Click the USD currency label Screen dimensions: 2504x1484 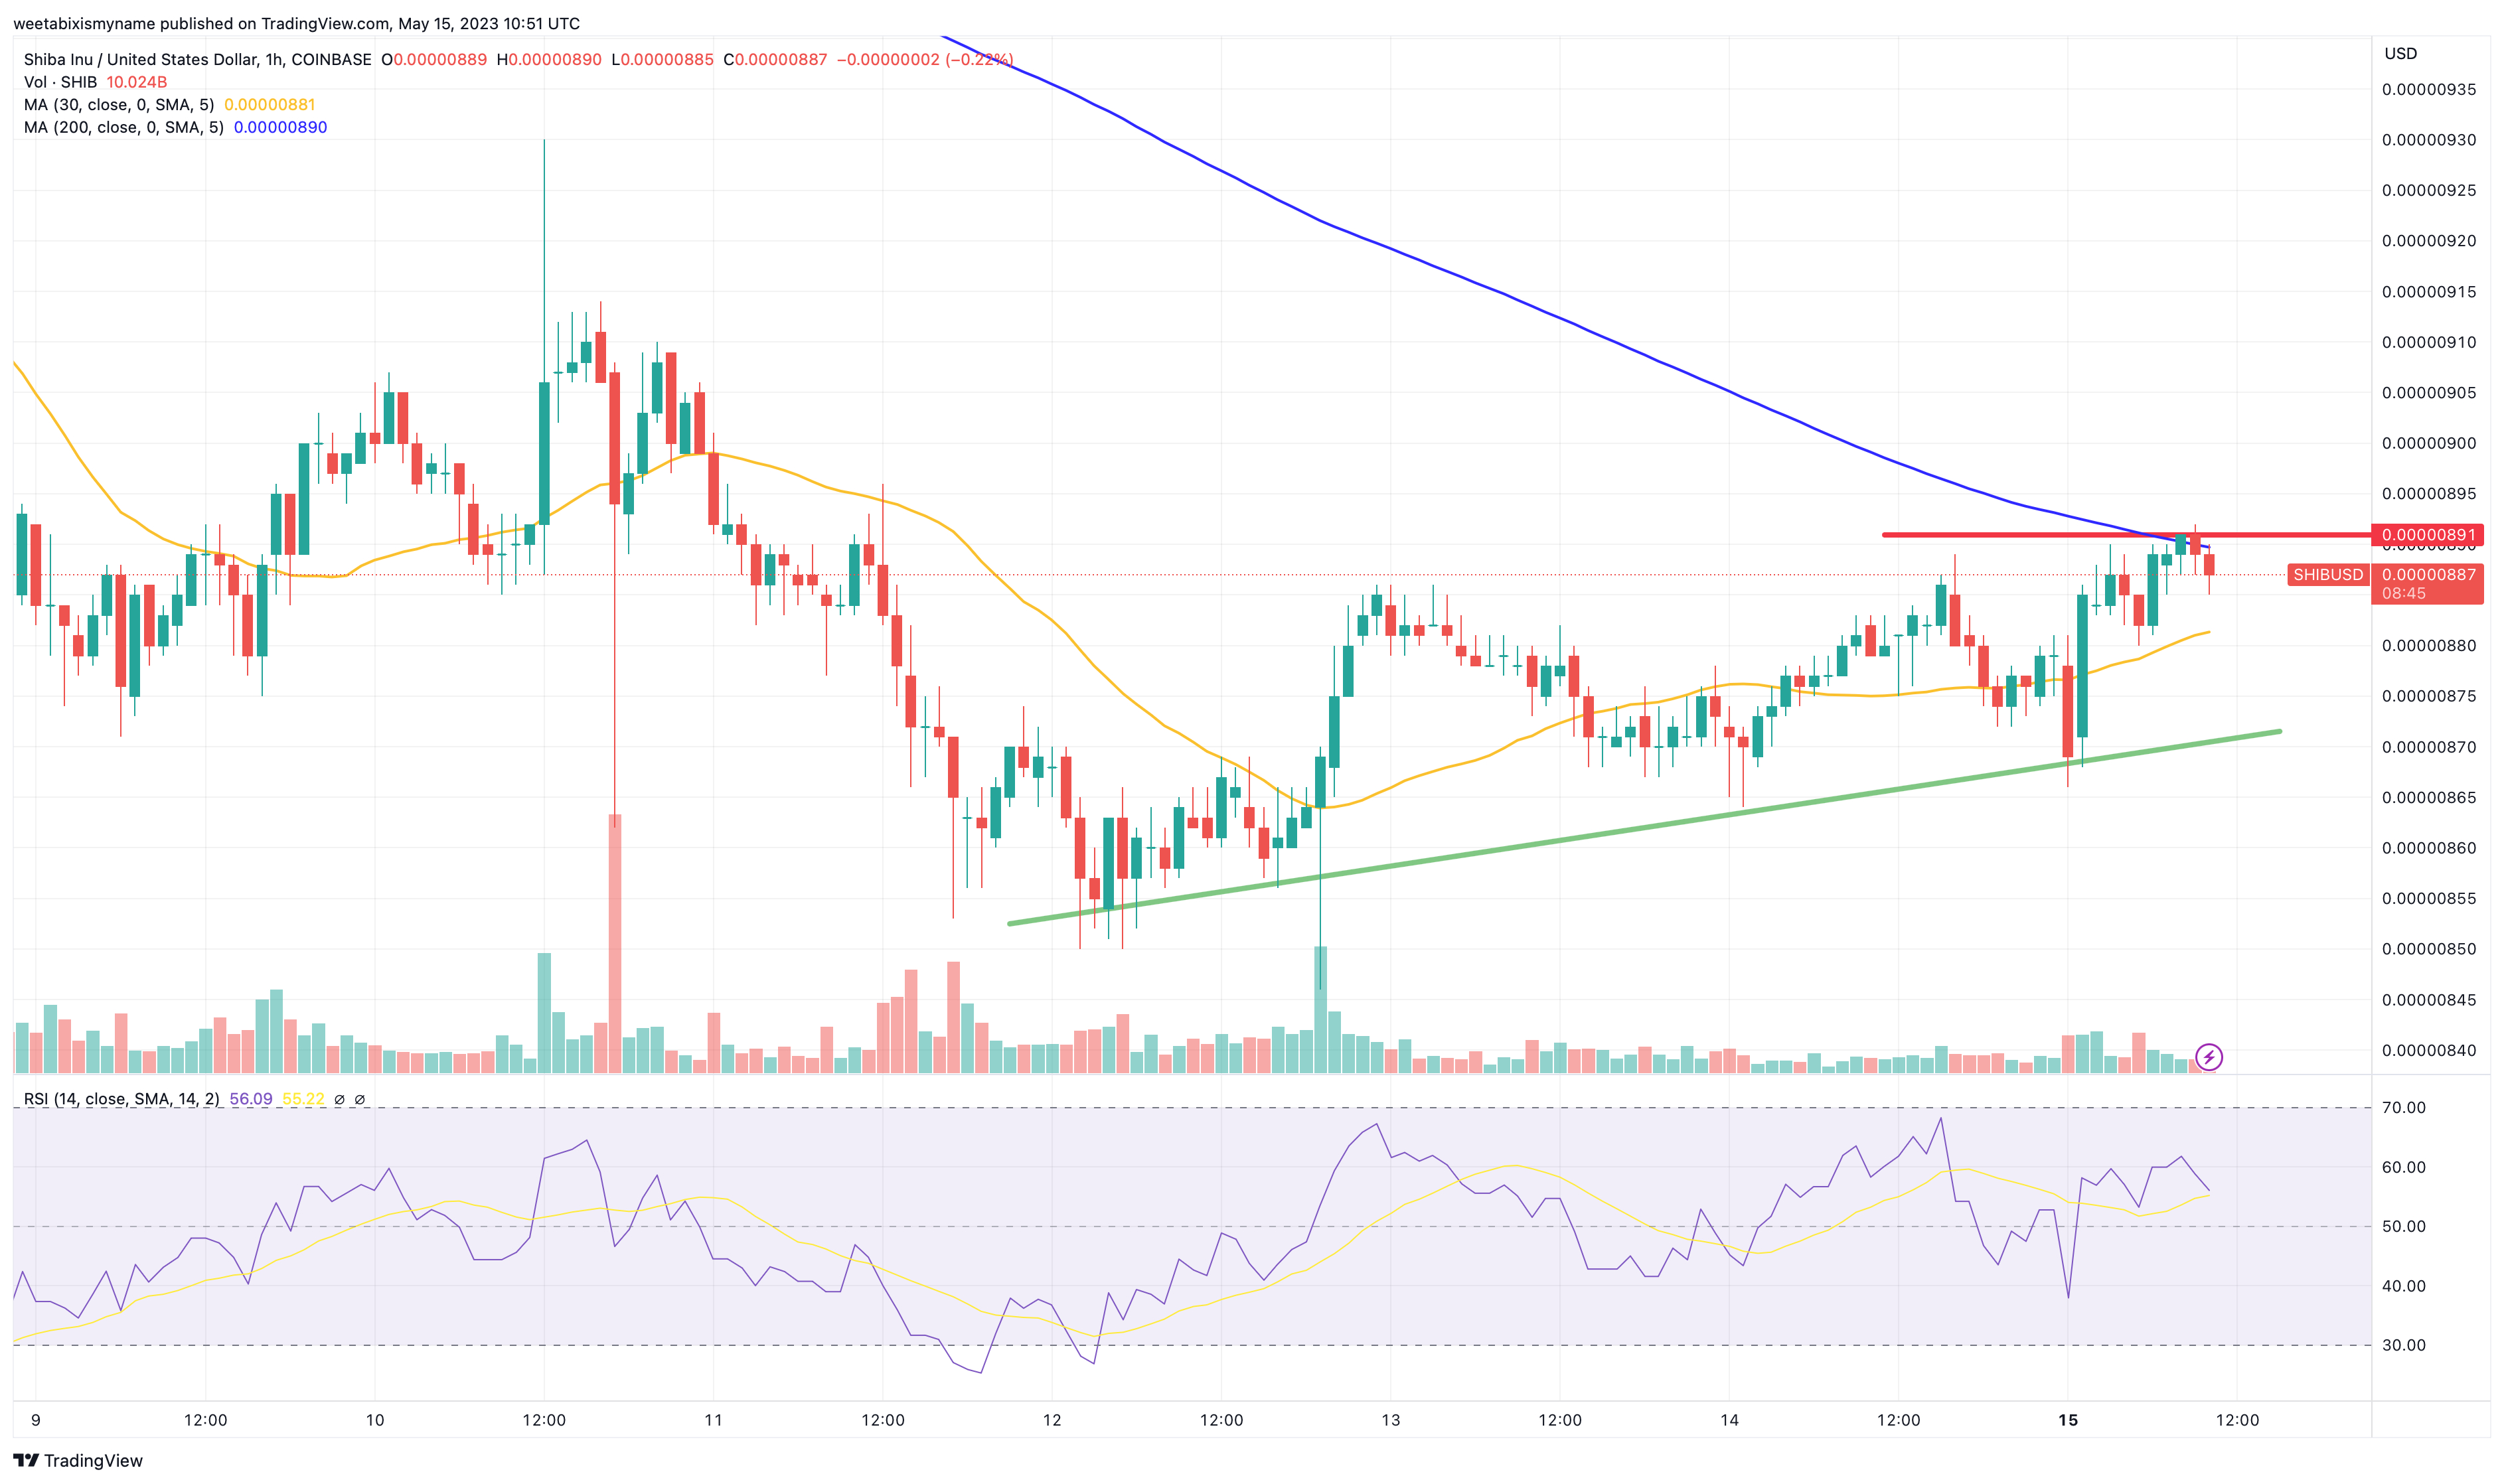(x=2401, y=53)
